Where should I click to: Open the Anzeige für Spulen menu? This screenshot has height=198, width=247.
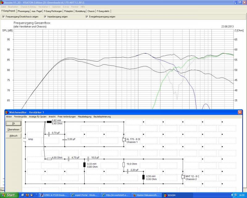point(38,117)
